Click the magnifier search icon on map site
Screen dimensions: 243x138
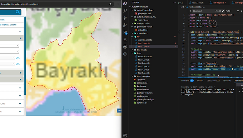(x=18, y=12)
